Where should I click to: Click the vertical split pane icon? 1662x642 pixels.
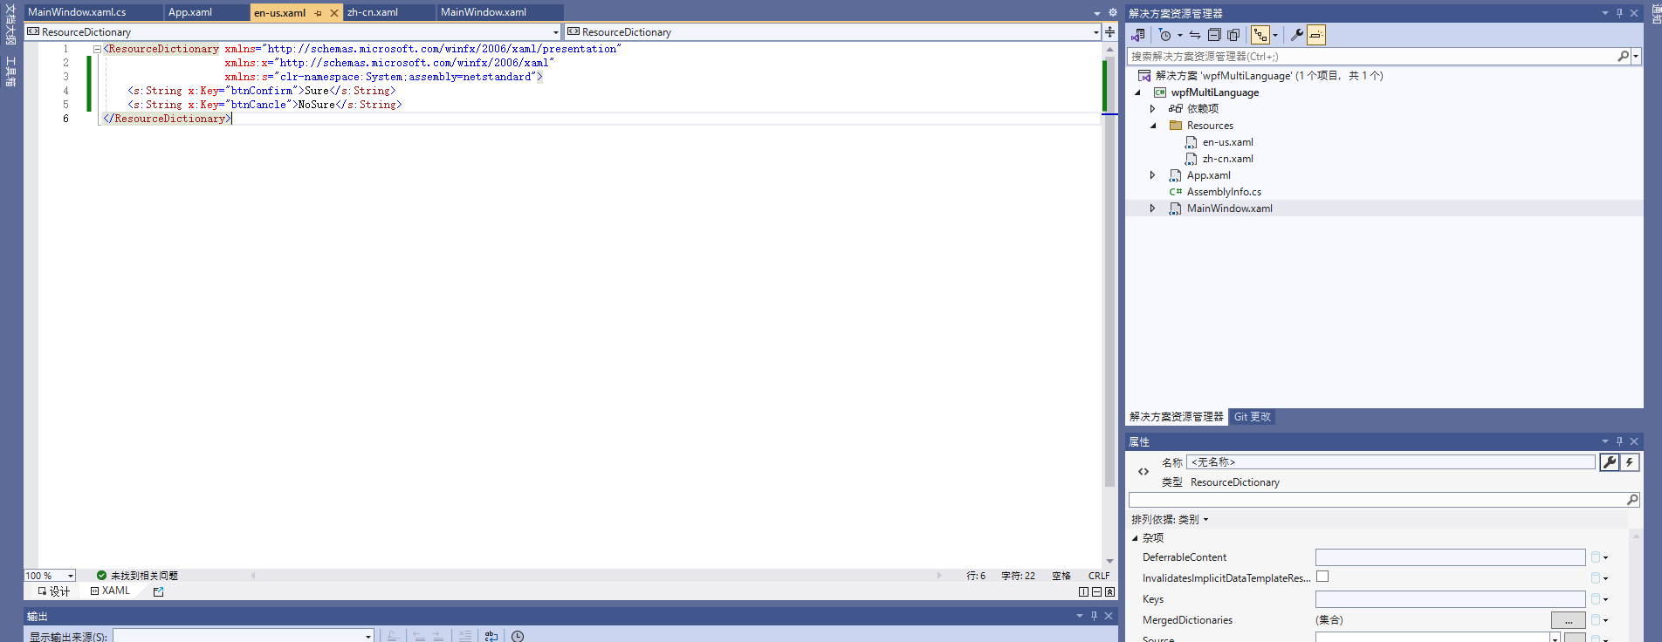[1083, 591]
